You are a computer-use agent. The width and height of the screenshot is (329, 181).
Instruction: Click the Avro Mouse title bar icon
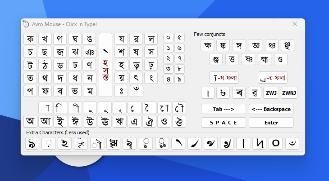pyautogui.click(x=26, y=24)
